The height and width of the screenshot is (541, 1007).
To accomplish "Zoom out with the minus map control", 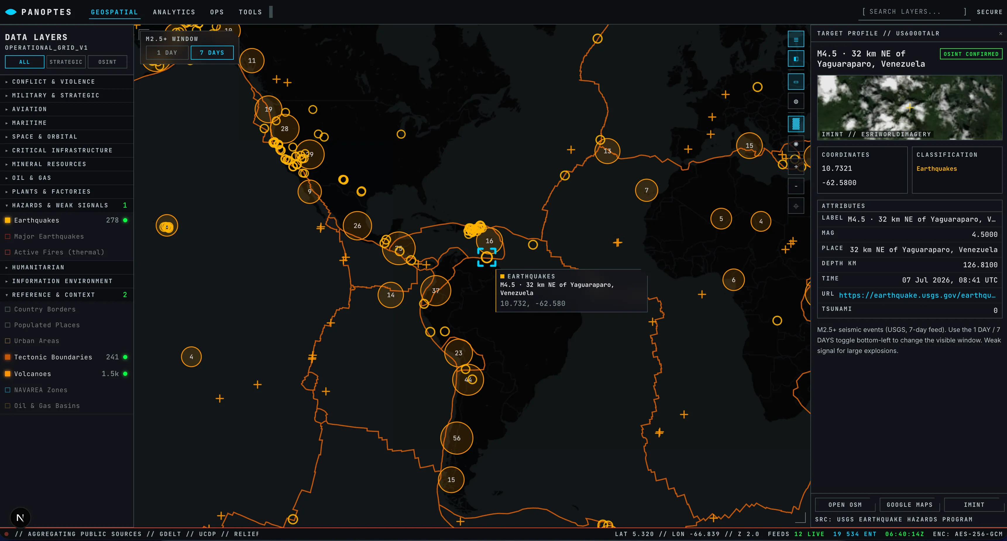I will click(x=795, y=186).
